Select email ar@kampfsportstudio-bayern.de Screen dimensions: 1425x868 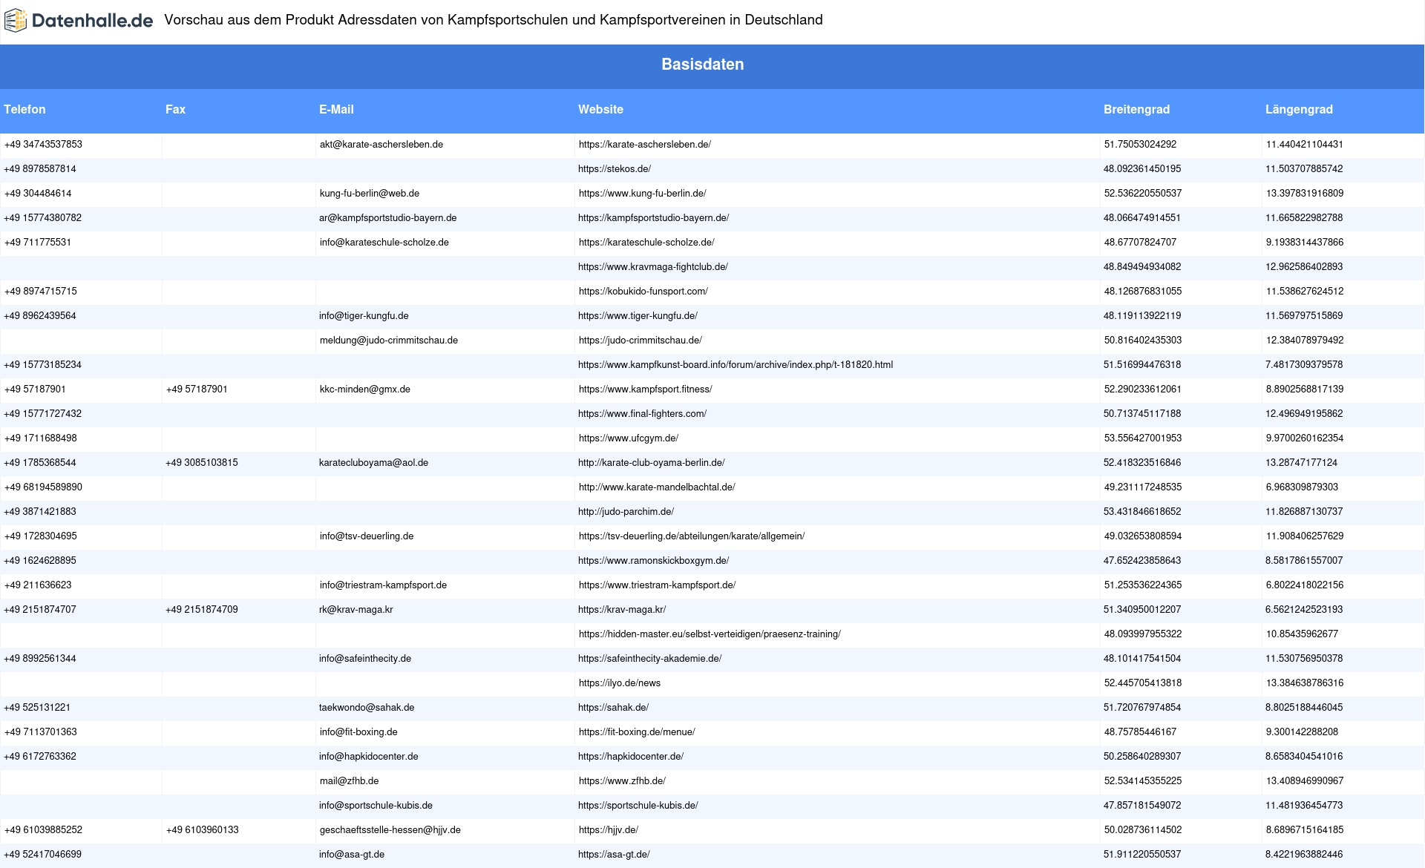point(388,218)
